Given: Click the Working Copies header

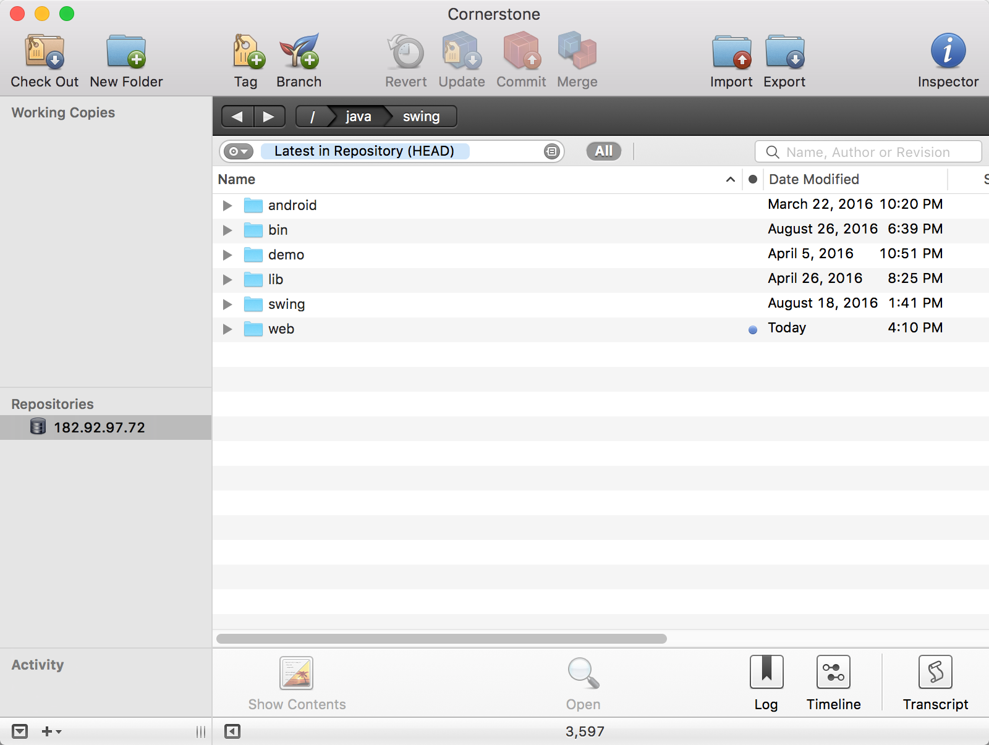Looking at the screenshot, I should [63, 112].
